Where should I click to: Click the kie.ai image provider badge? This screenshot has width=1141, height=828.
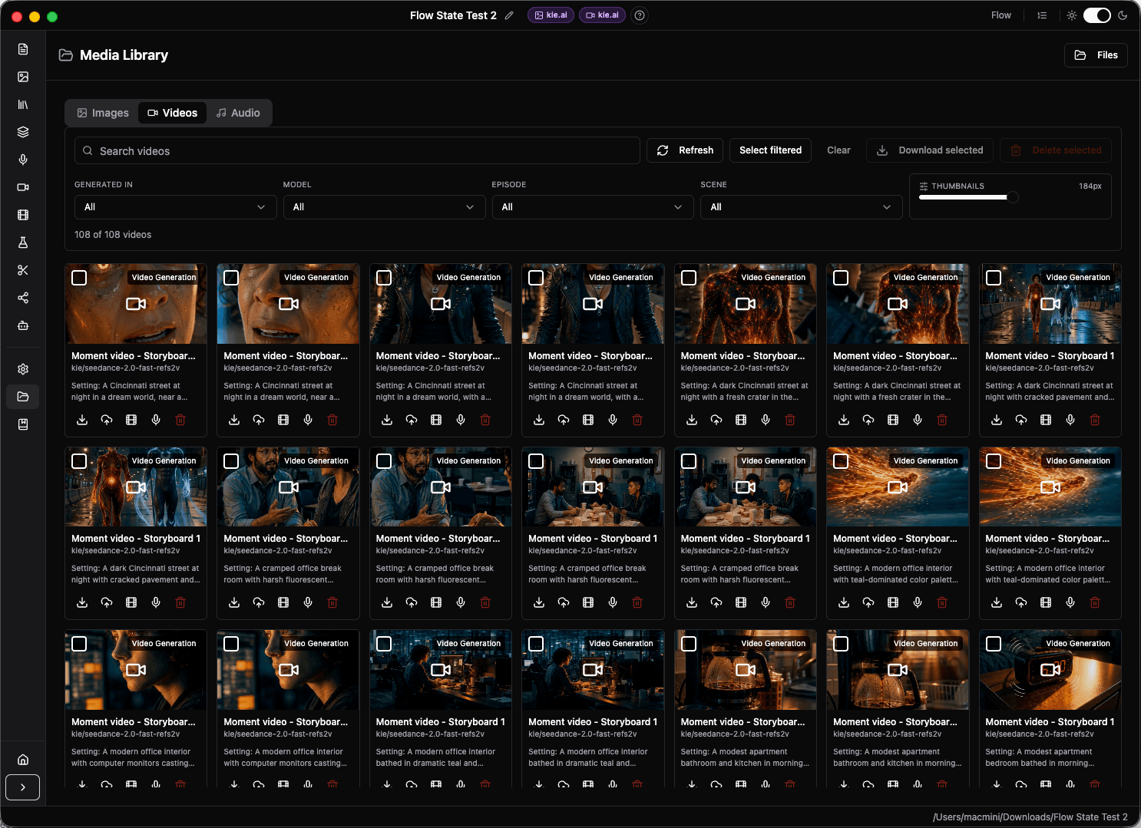point(551,15)
